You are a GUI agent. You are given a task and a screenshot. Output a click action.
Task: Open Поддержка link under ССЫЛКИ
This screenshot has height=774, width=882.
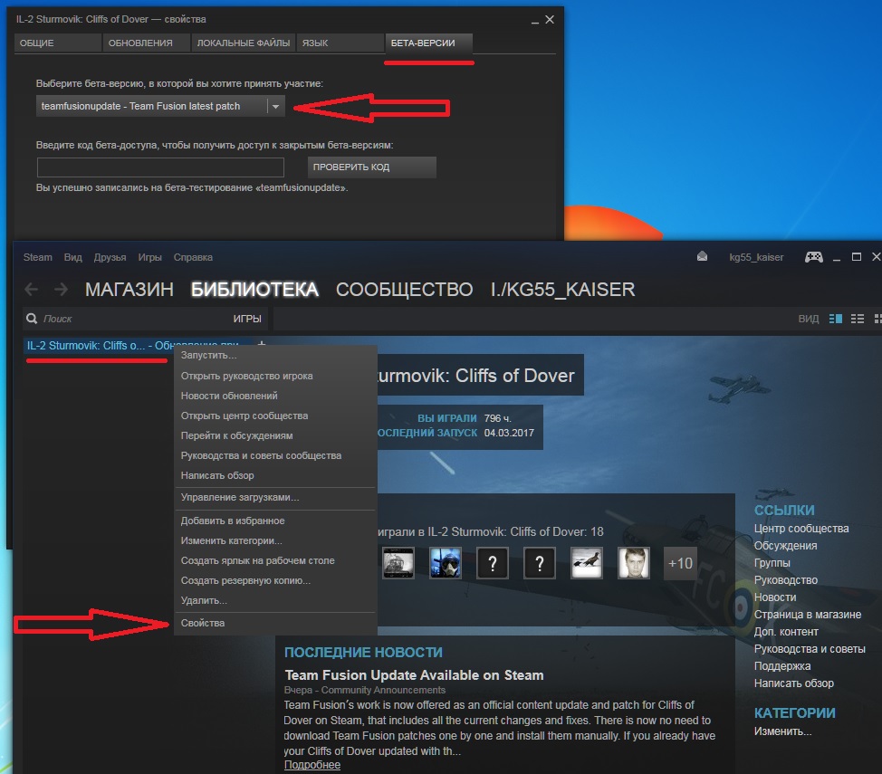pyautogui.click(x=781, y=666)
